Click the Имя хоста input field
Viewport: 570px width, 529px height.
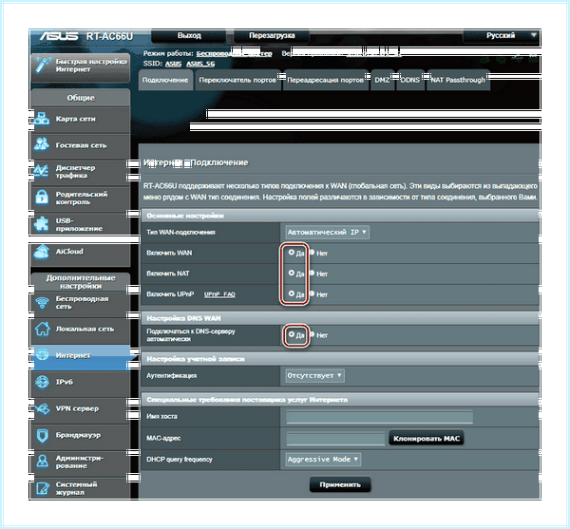[x=379, y=416]
